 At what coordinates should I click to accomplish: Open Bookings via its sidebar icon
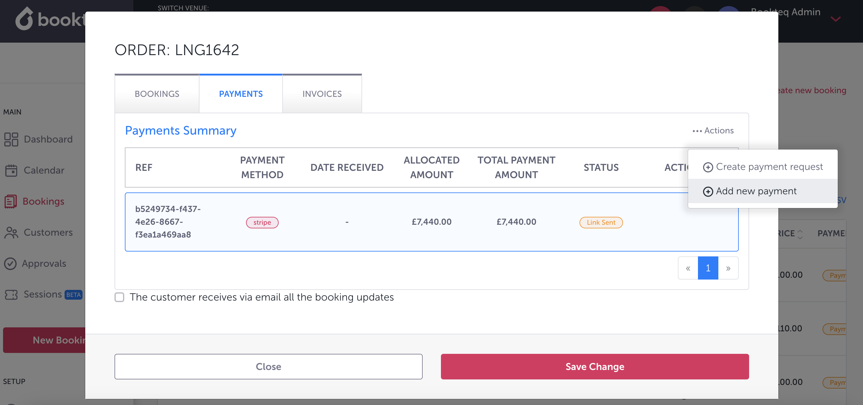11,201
